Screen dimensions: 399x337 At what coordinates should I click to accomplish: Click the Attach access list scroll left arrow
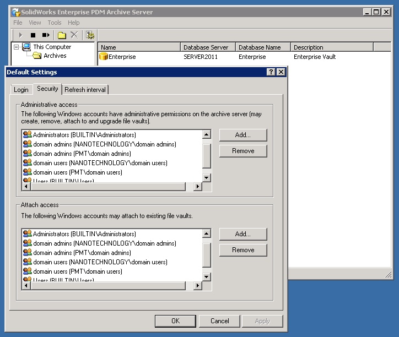click(x=26, y=286)
